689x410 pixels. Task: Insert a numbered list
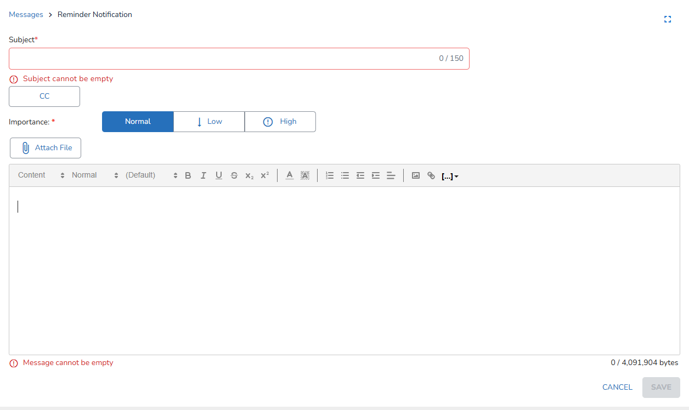tap(330, 175)
